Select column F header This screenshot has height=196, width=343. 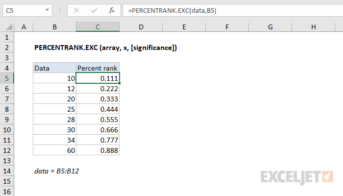227,27
